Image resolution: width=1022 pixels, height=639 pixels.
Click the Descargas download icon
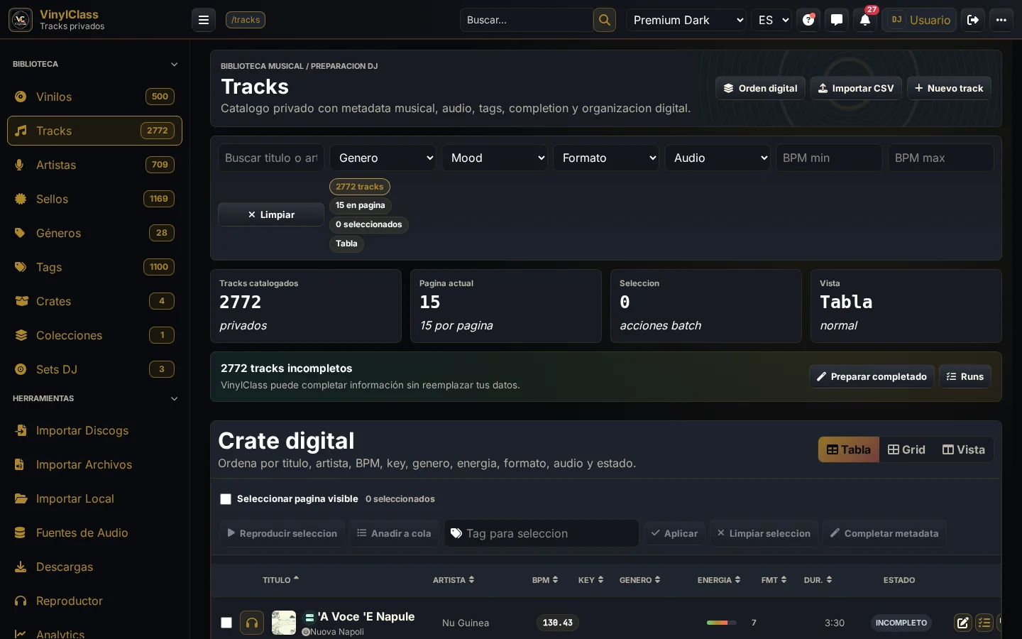click(x=21, y=567)
